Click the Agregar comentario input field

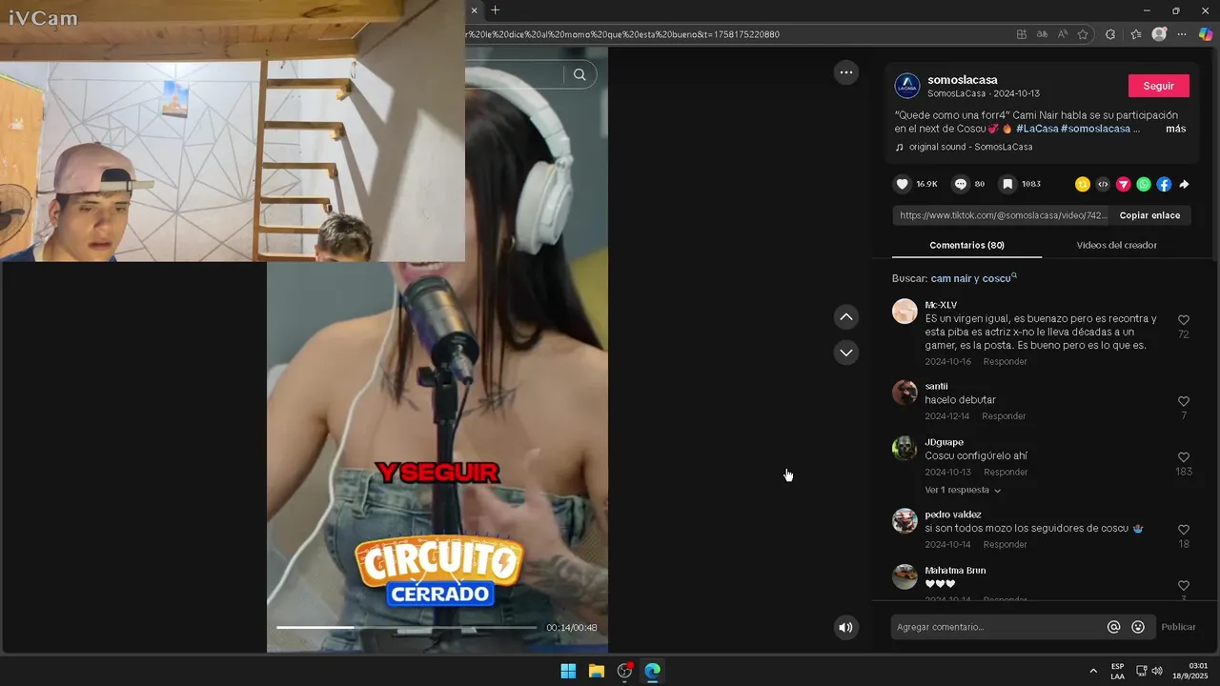pos(996,627)
